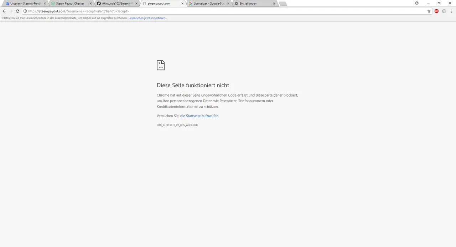This screenshot has height=247, width=456.
Task: Close the übersetzer Google tab
Action: coord(228,4)
